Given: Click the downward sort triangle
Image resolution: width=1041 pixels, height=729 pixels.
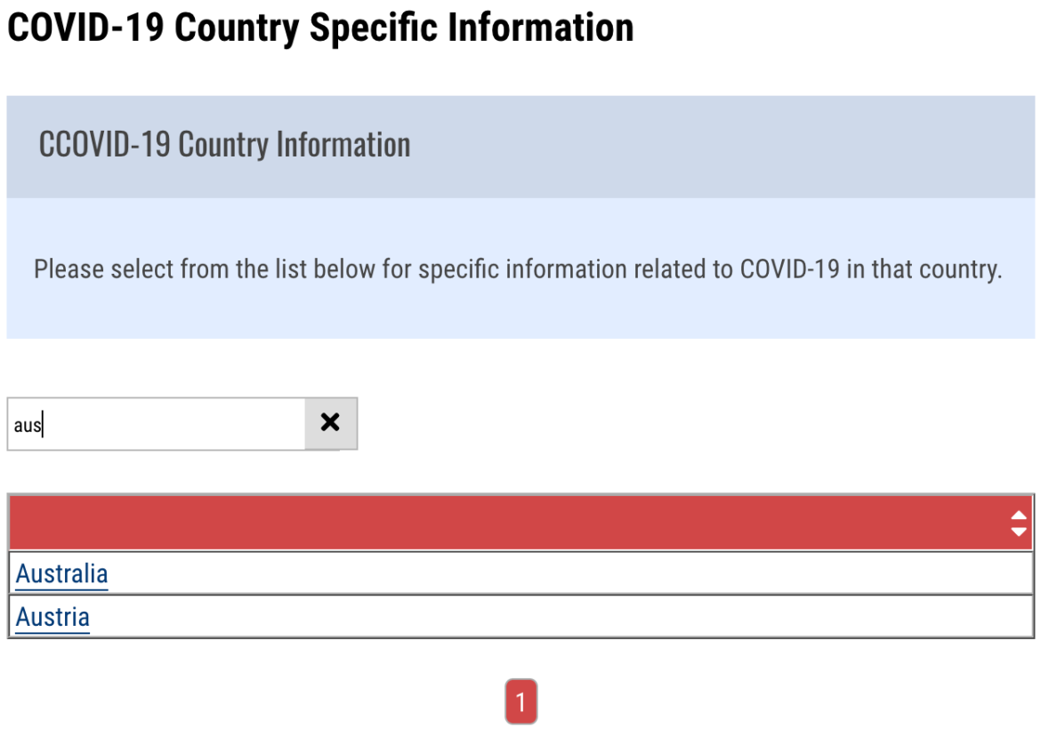Looking at the screenshot, I should [x=1017, y=531].
